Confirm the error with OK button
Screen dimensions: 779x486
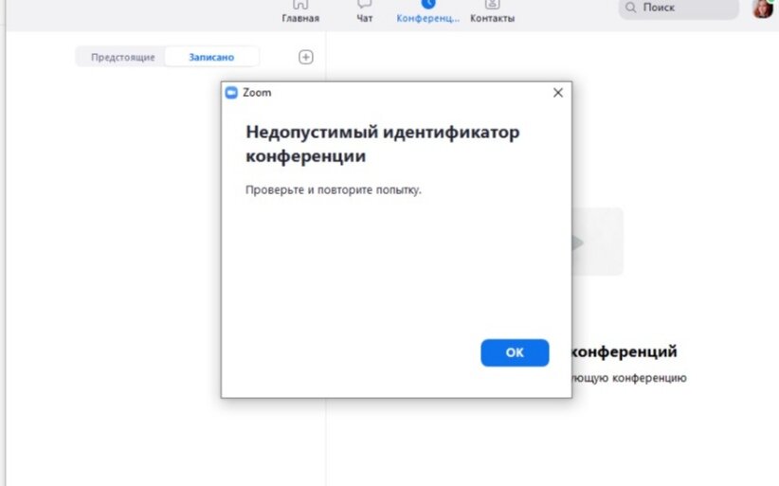pos(515,352)
